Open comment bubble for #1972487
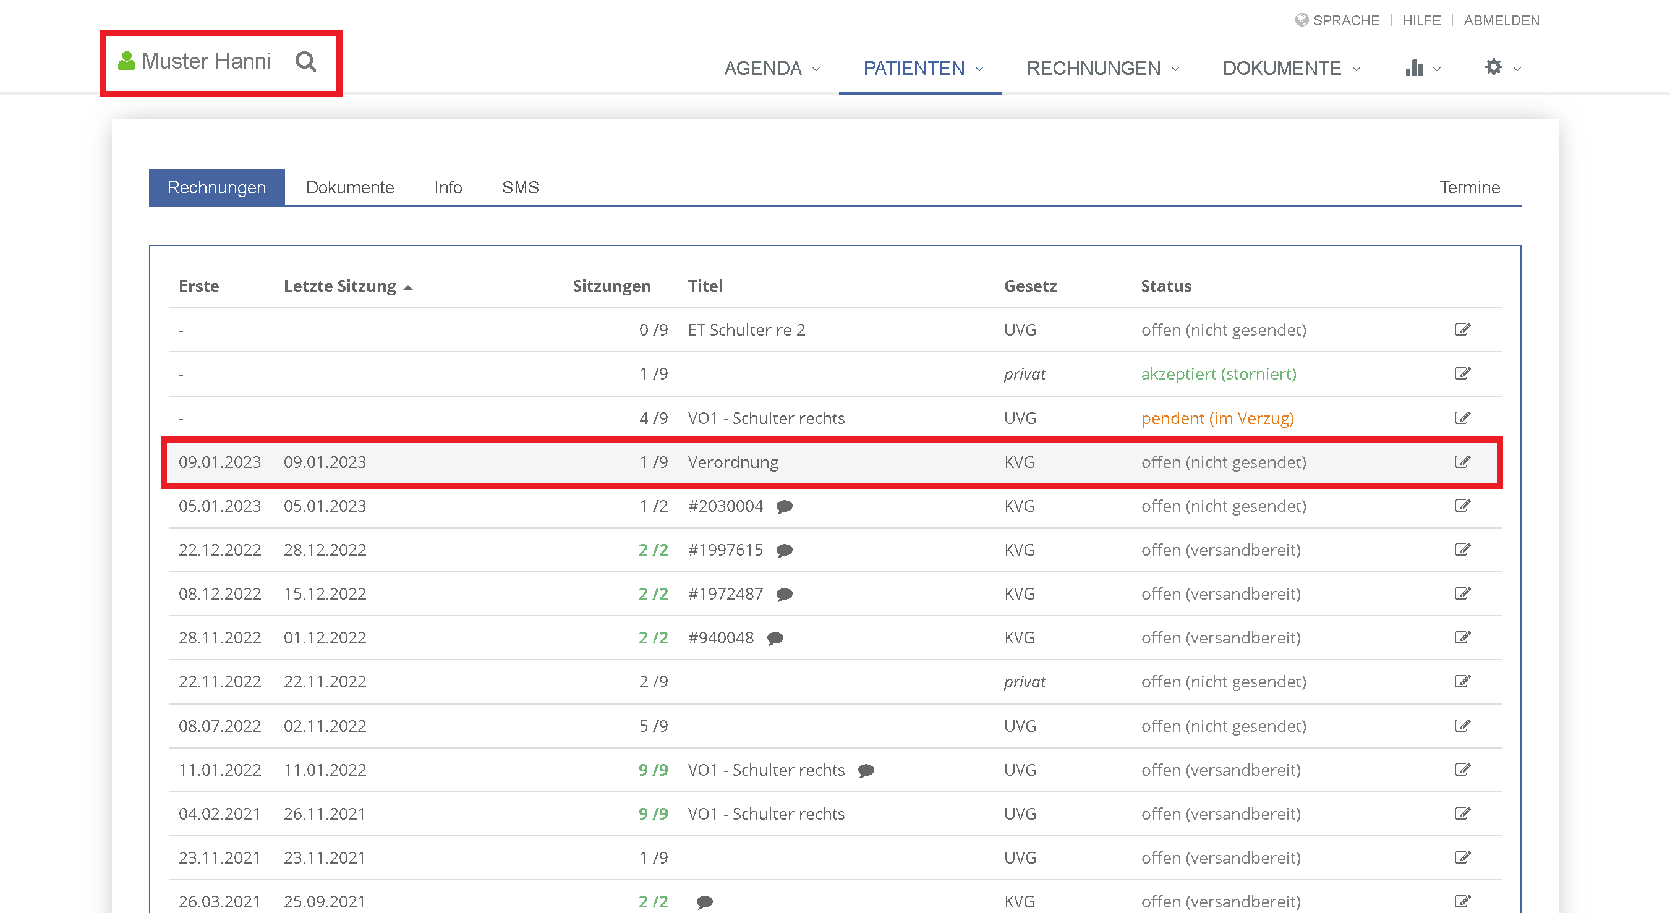Image resolution: width=1670 pixels, height=913 pixels. 785,595
